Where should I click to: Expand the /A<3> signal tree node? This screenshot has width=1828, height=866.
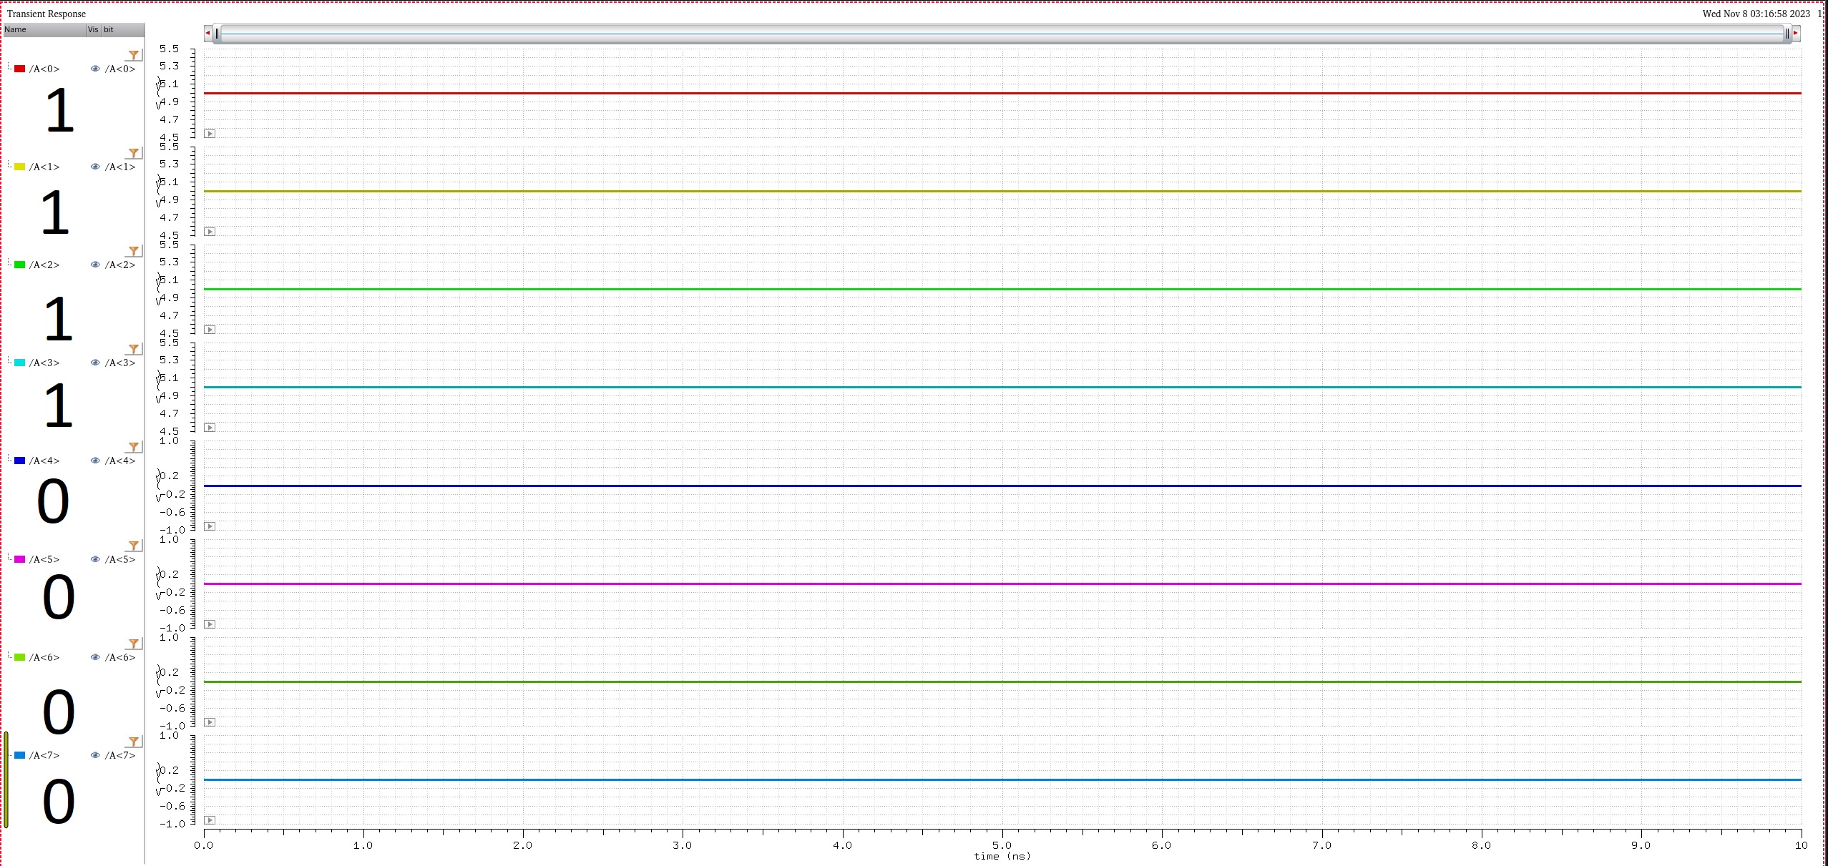9,363
